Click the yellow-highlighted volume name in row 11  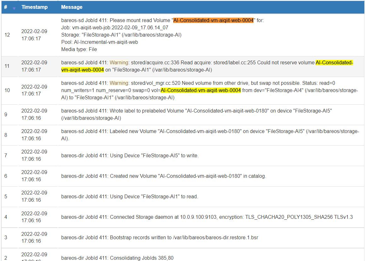point(334,63)
